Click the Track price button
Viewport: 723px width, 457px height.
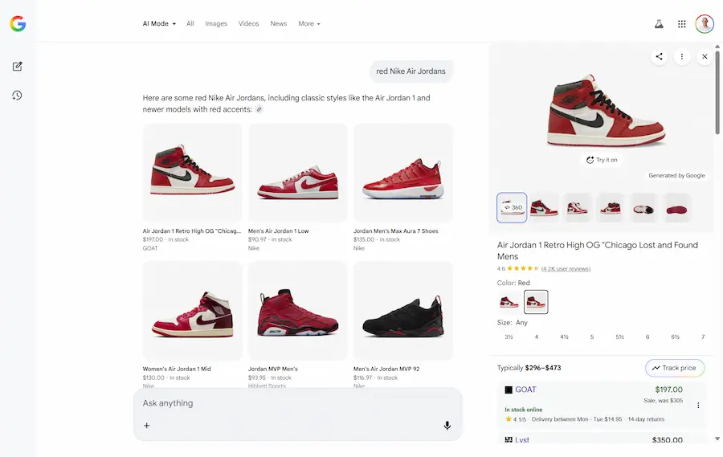pos(675,368)
